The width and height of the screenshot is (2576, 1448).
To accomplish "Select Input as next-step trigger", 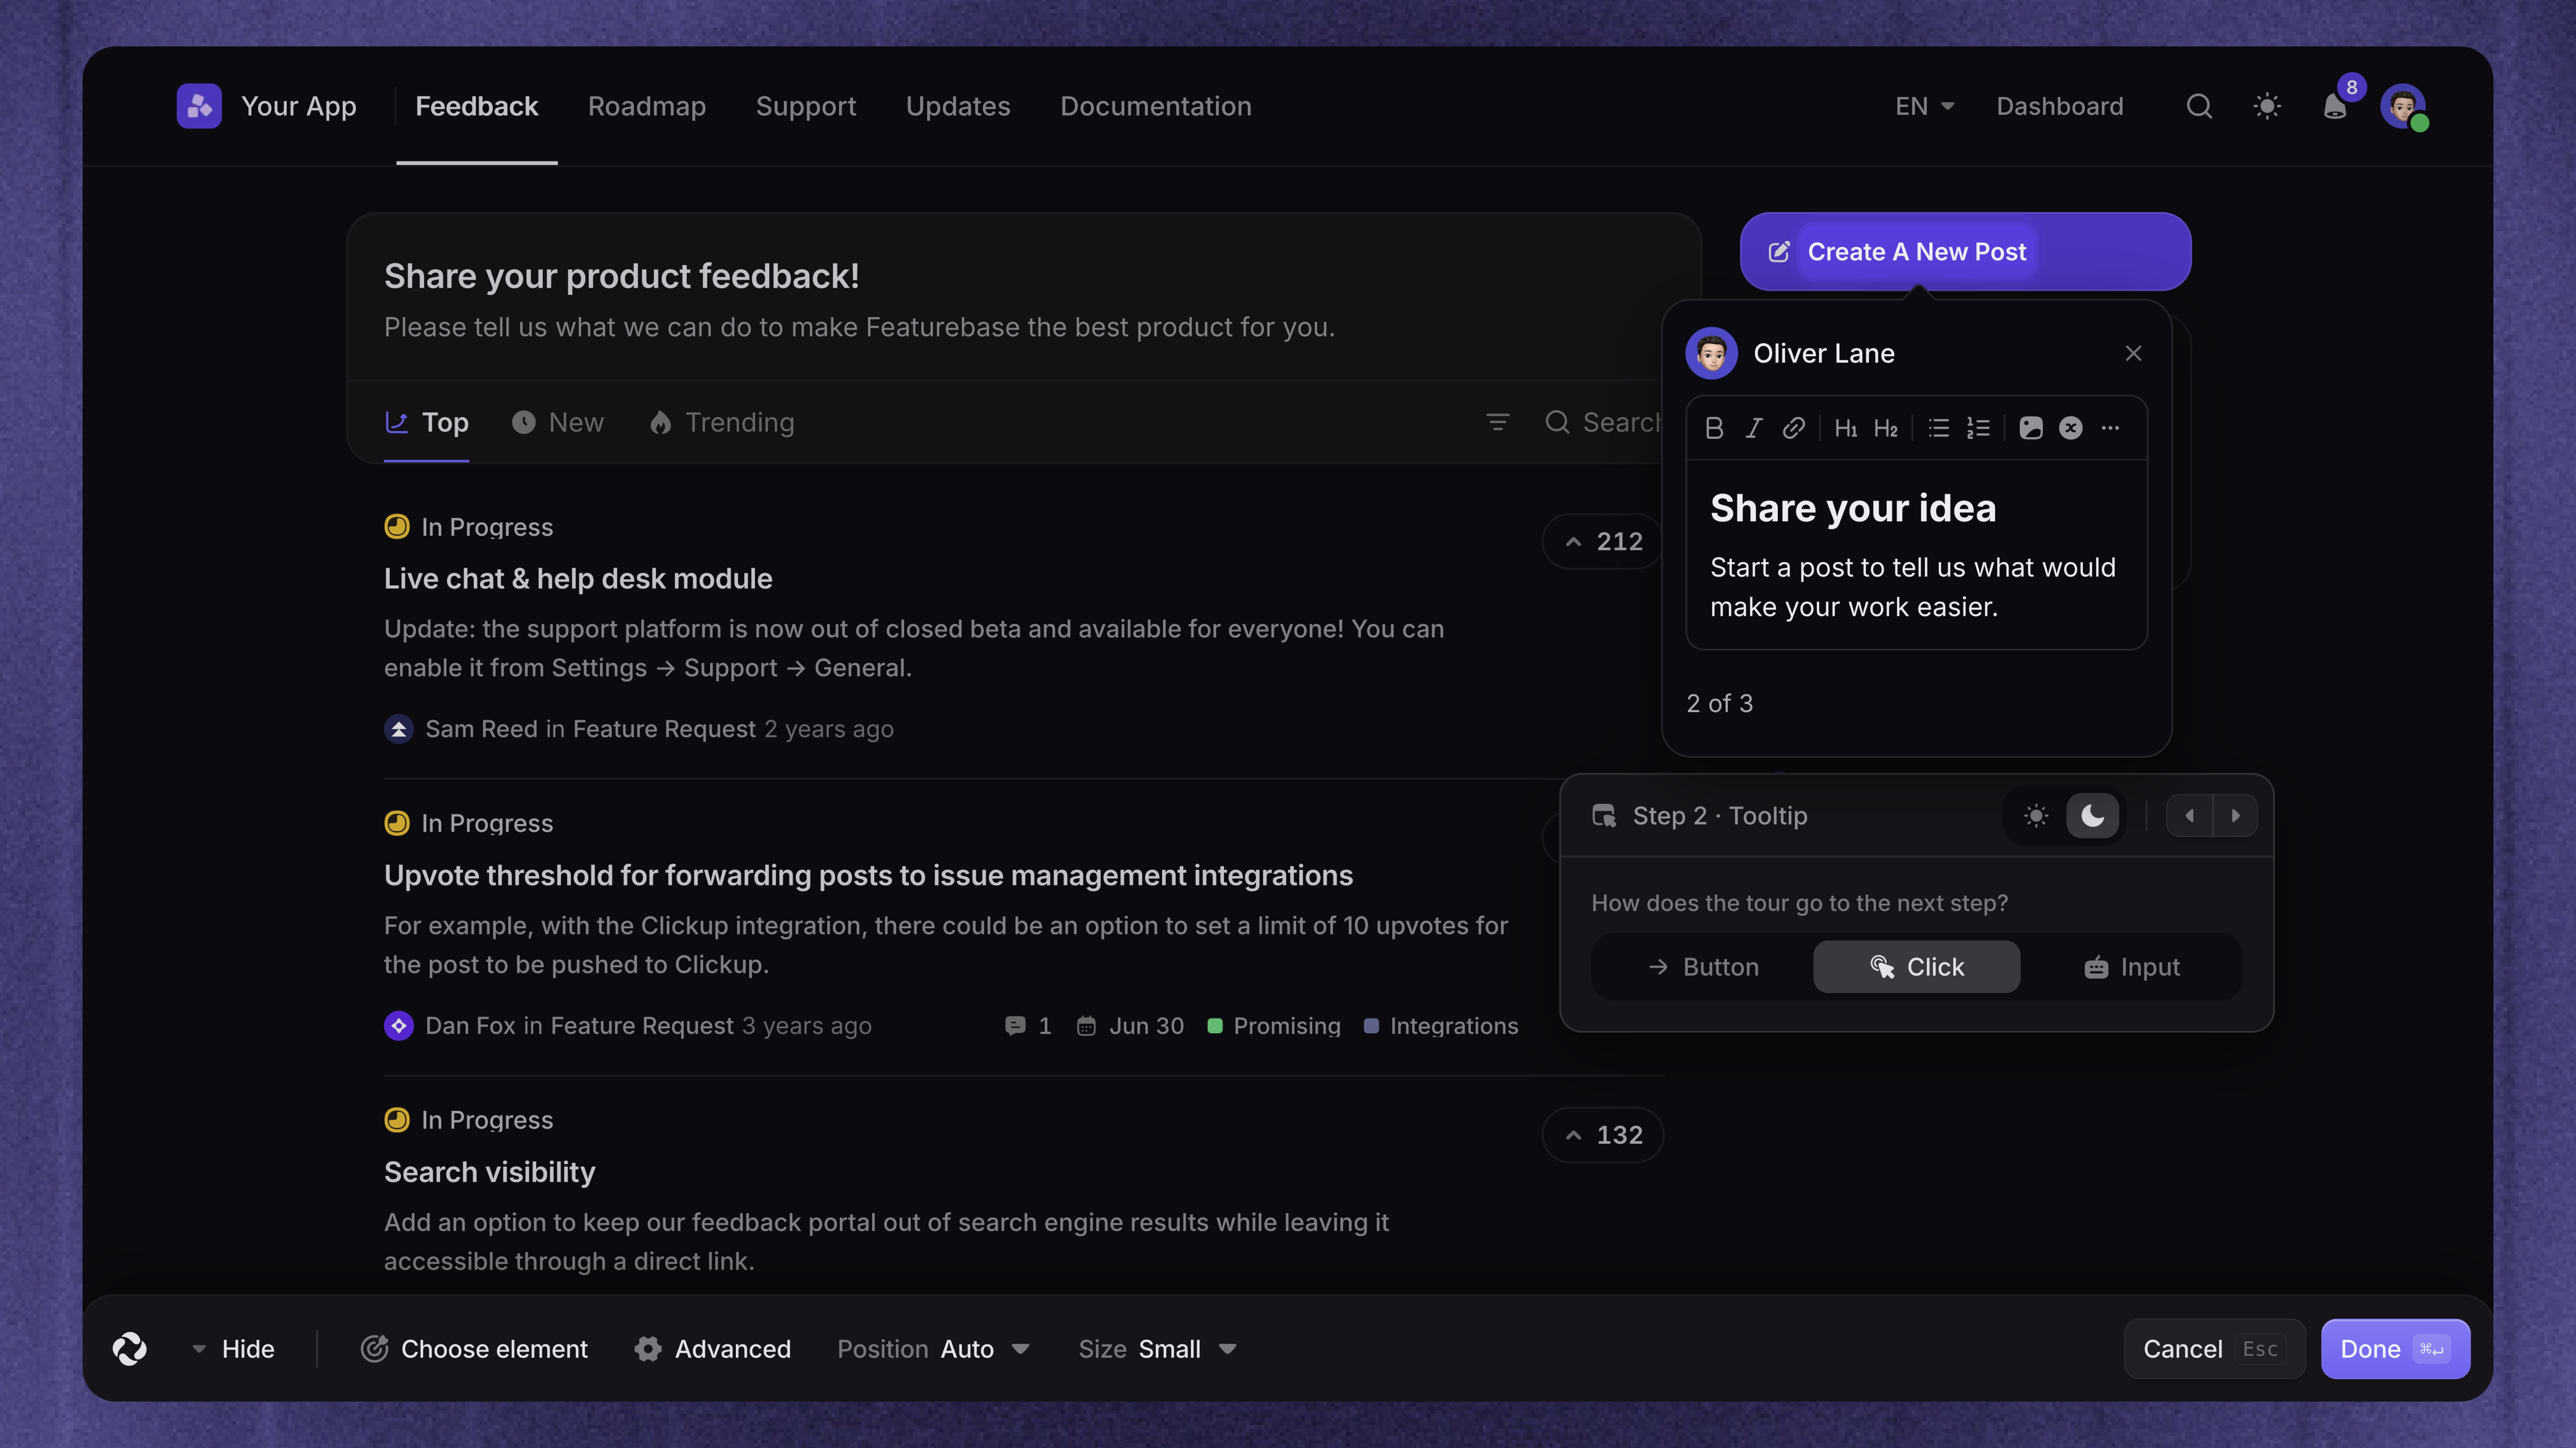I will (2132, 967).
